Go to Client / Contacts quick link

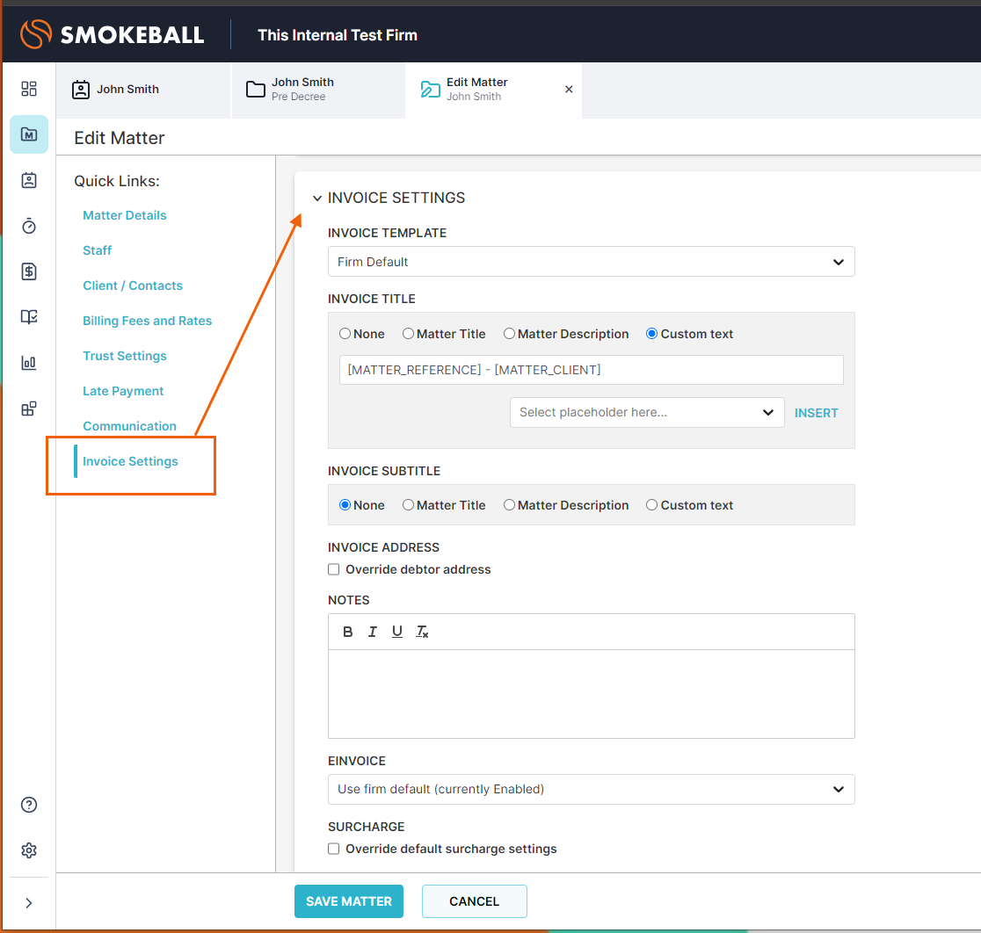pos(133,286)
